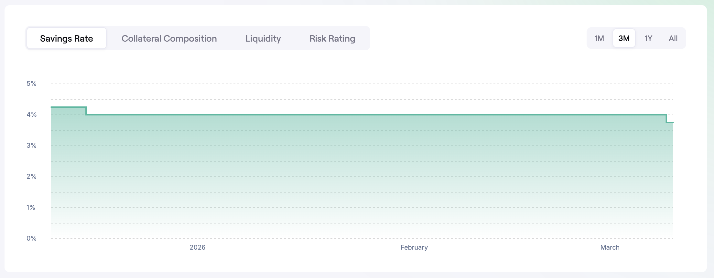Switch to the Savings Rate tab
The image size is (714, 278).
(66, 38)
